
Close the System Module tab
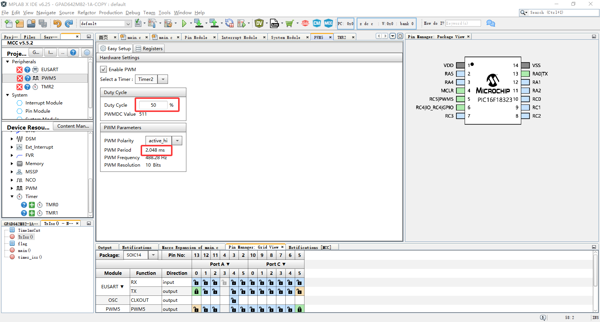coord(307,37)
